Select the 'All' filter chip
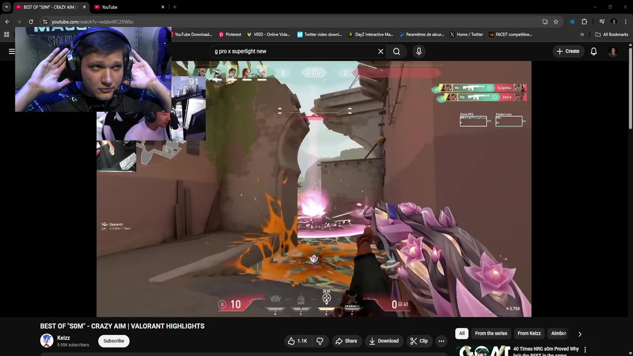Screen dimensions: 633x356 (462, 333)
